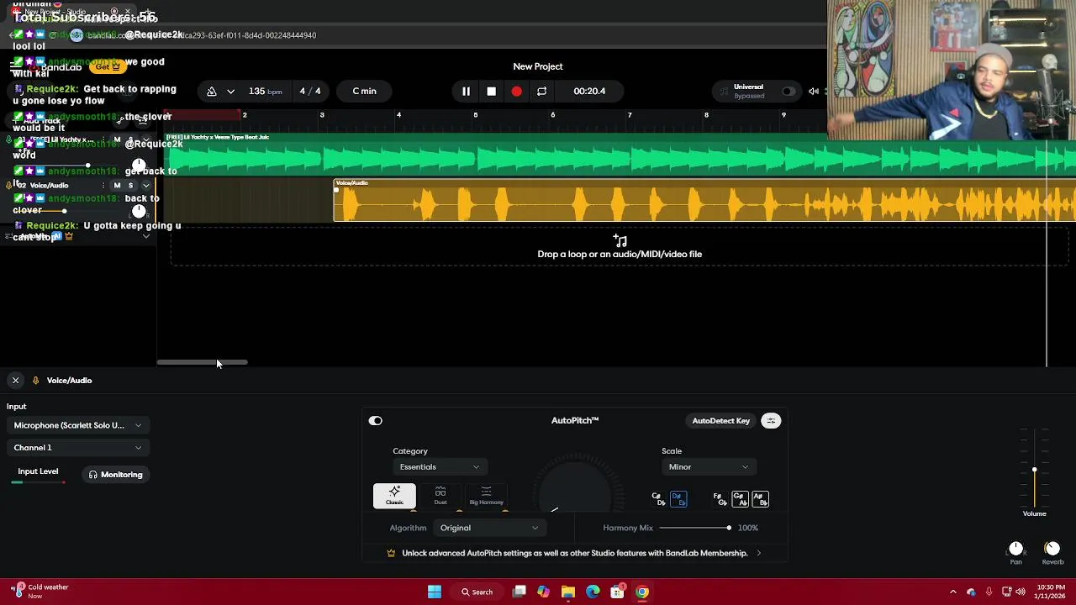
Task: Click timeline ruler at bar 5
Action: pyautogui.click(x=475, y=115)
